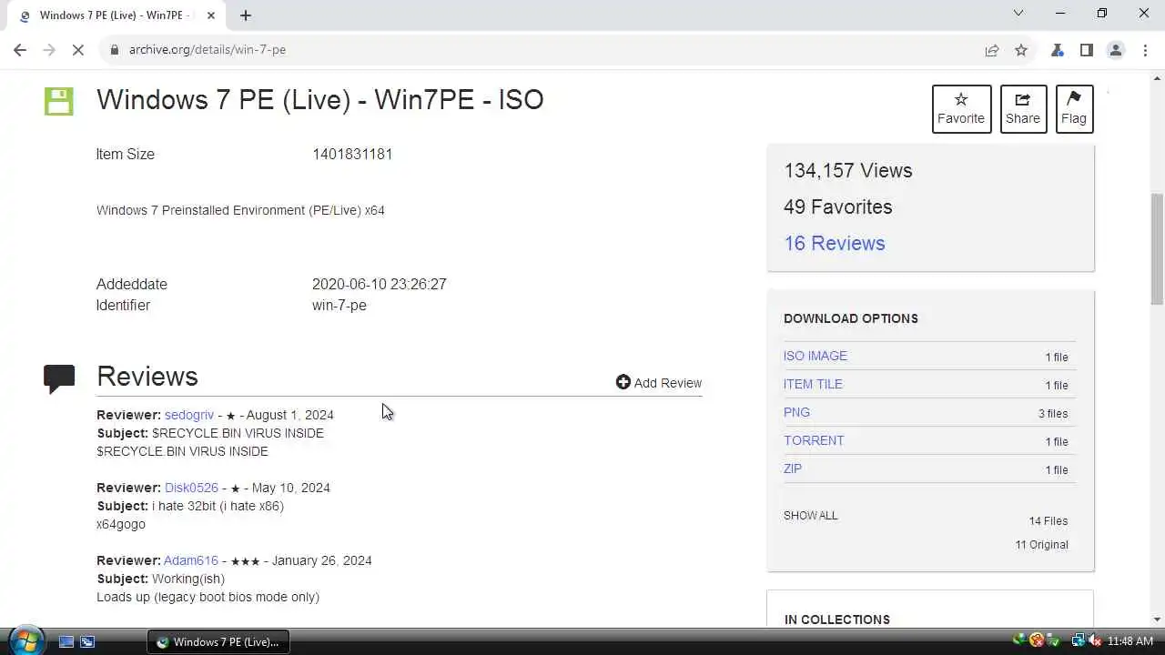The height and width of the screenshot is (655, 1165).
Task: Click the 11 Original count text
Action: click(1042, 545)
